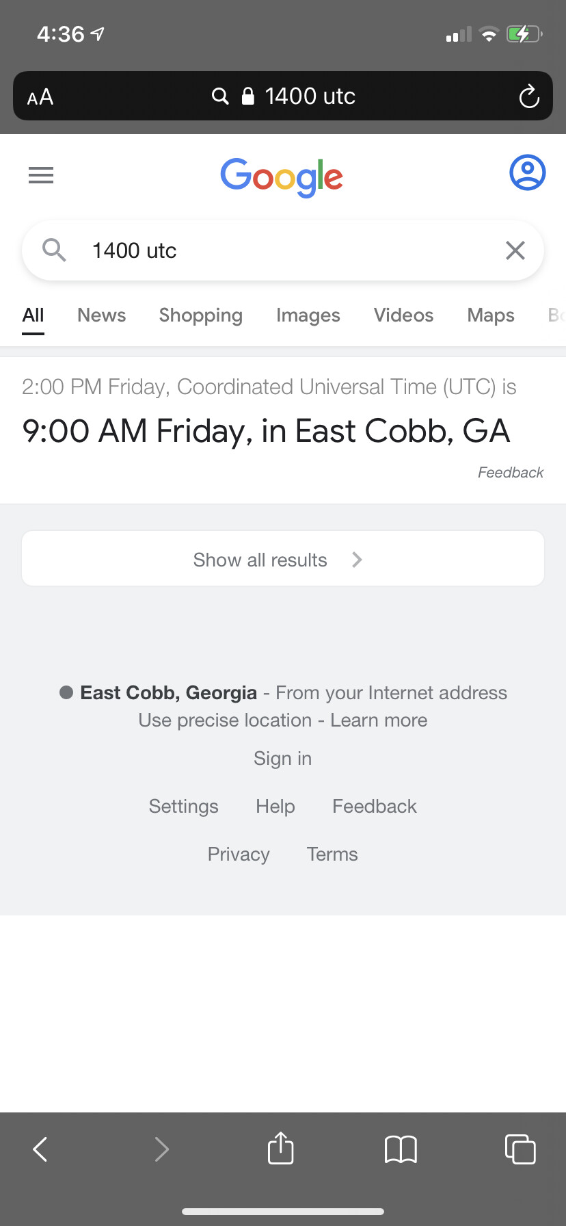Click the Sign in link
The image size is (566, 1226).
[282, 759]
